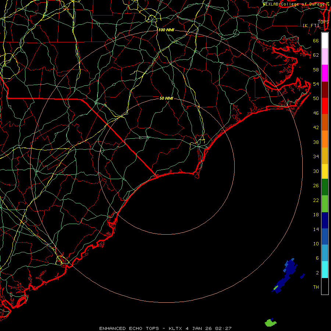Click the black TH threshold legend box
Screen dimensions: 331x331
[x=325, y=286]
